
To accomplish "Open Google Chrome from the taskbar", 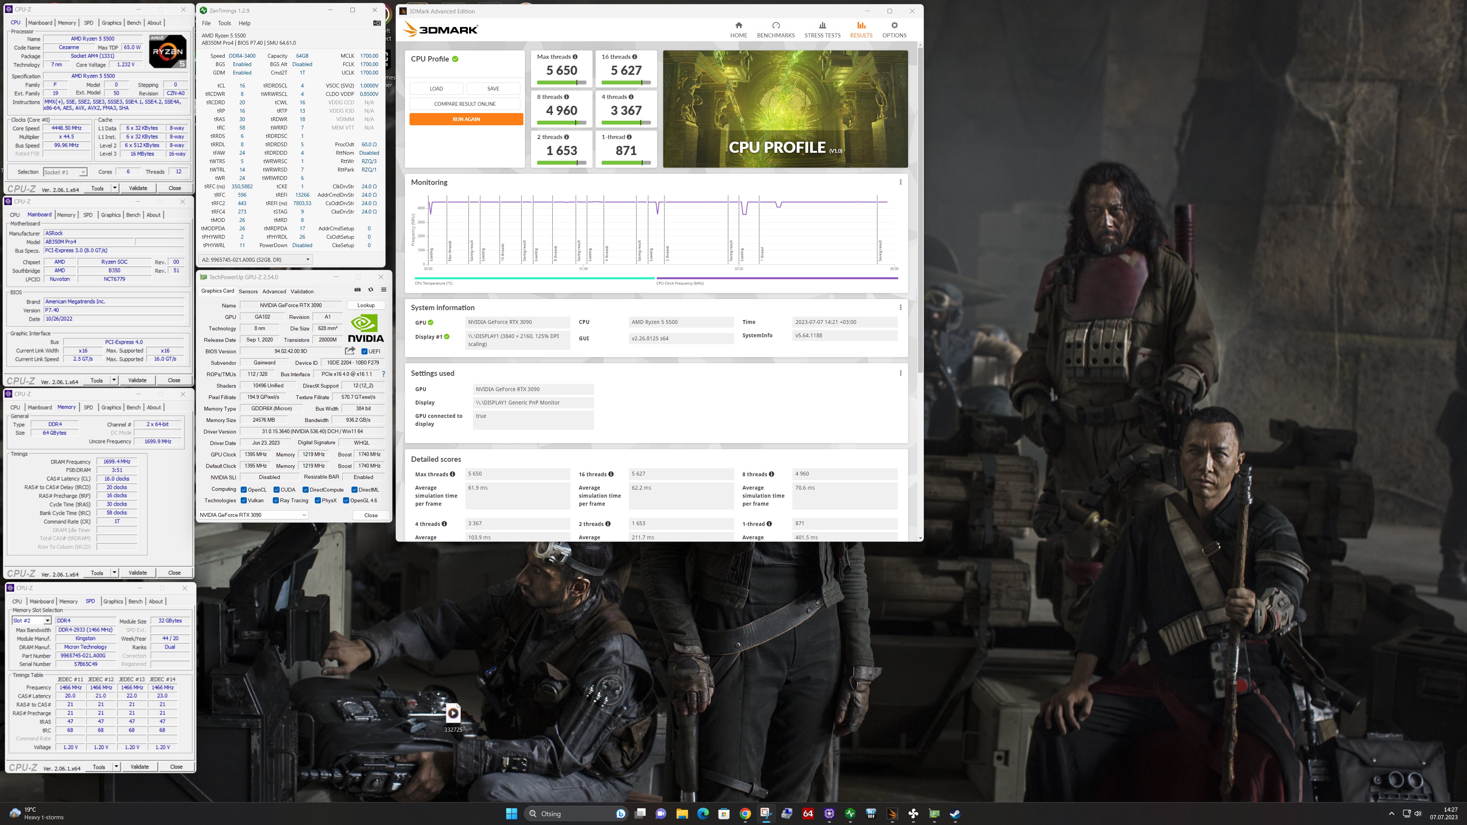I will 745,814.
